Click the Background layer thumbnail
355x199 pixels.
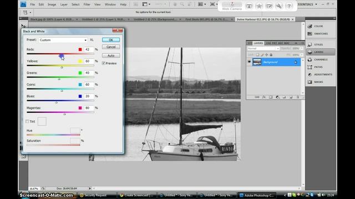tap(257, 62)
